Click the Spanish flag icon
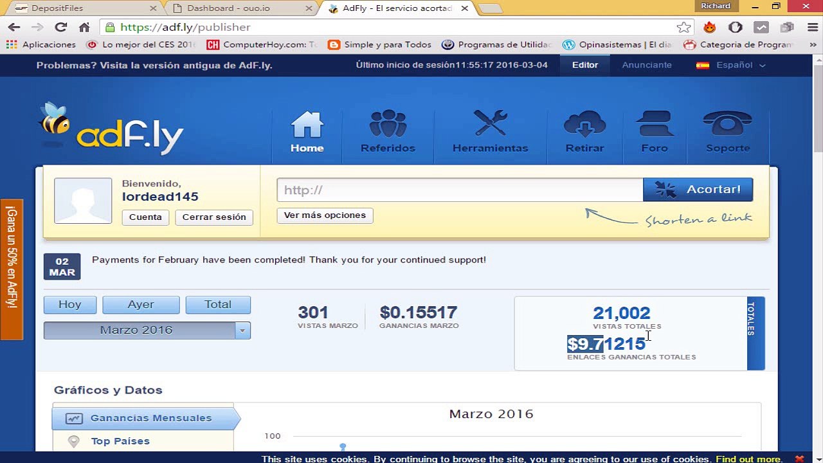823x463 pixels. (703, 66)
